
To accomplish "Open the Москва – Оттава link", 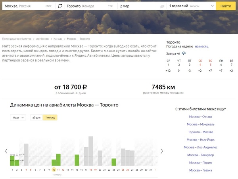I will click(200, 117).
